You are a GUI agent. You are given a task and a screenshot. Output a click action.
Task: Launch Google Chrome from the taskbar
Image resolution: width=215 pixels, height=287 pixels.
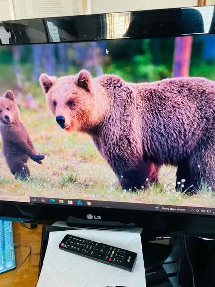pos(89,203)
